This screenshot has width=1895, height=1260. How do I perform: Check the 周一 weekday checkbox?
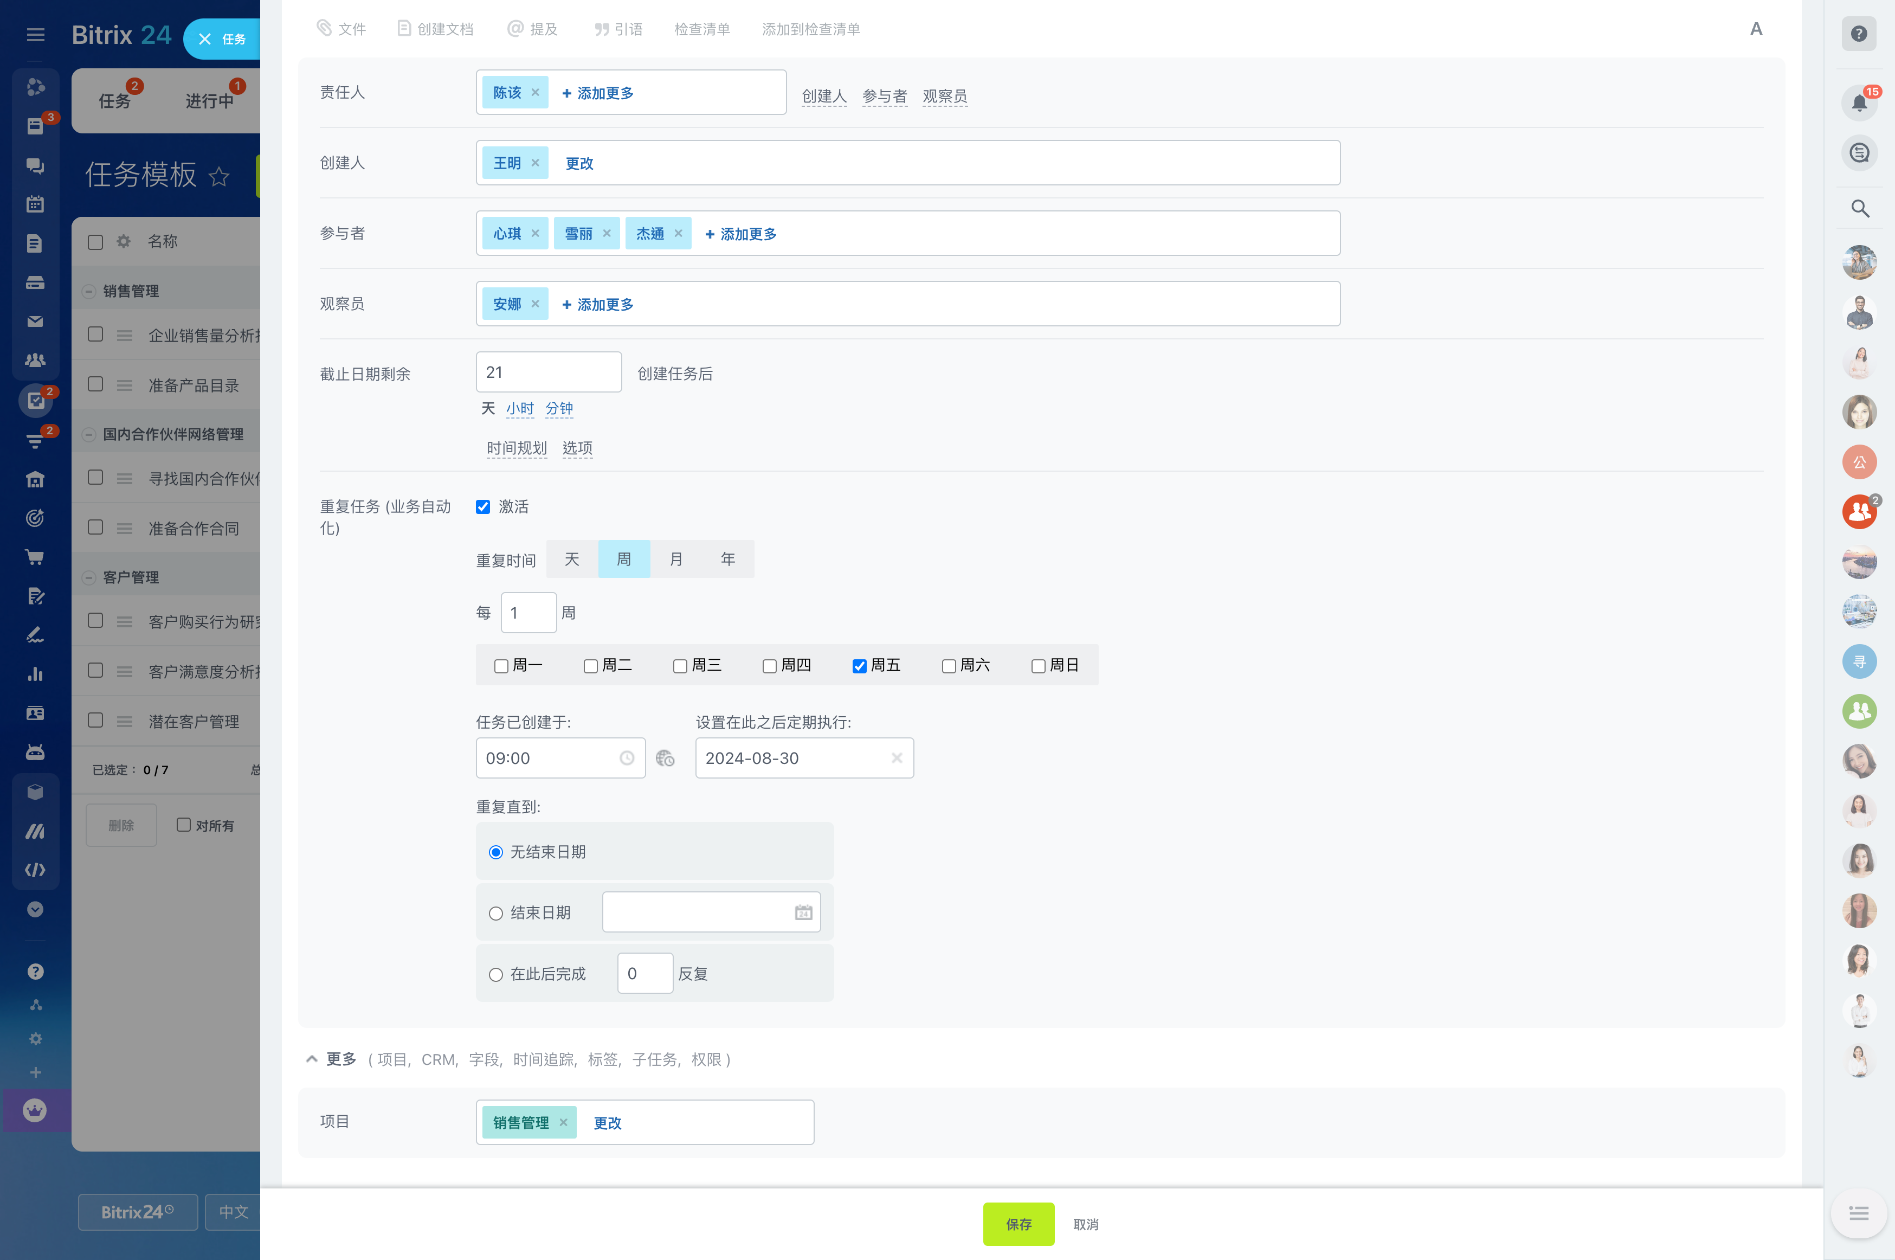pyautogui.click(x=501, y=665)
